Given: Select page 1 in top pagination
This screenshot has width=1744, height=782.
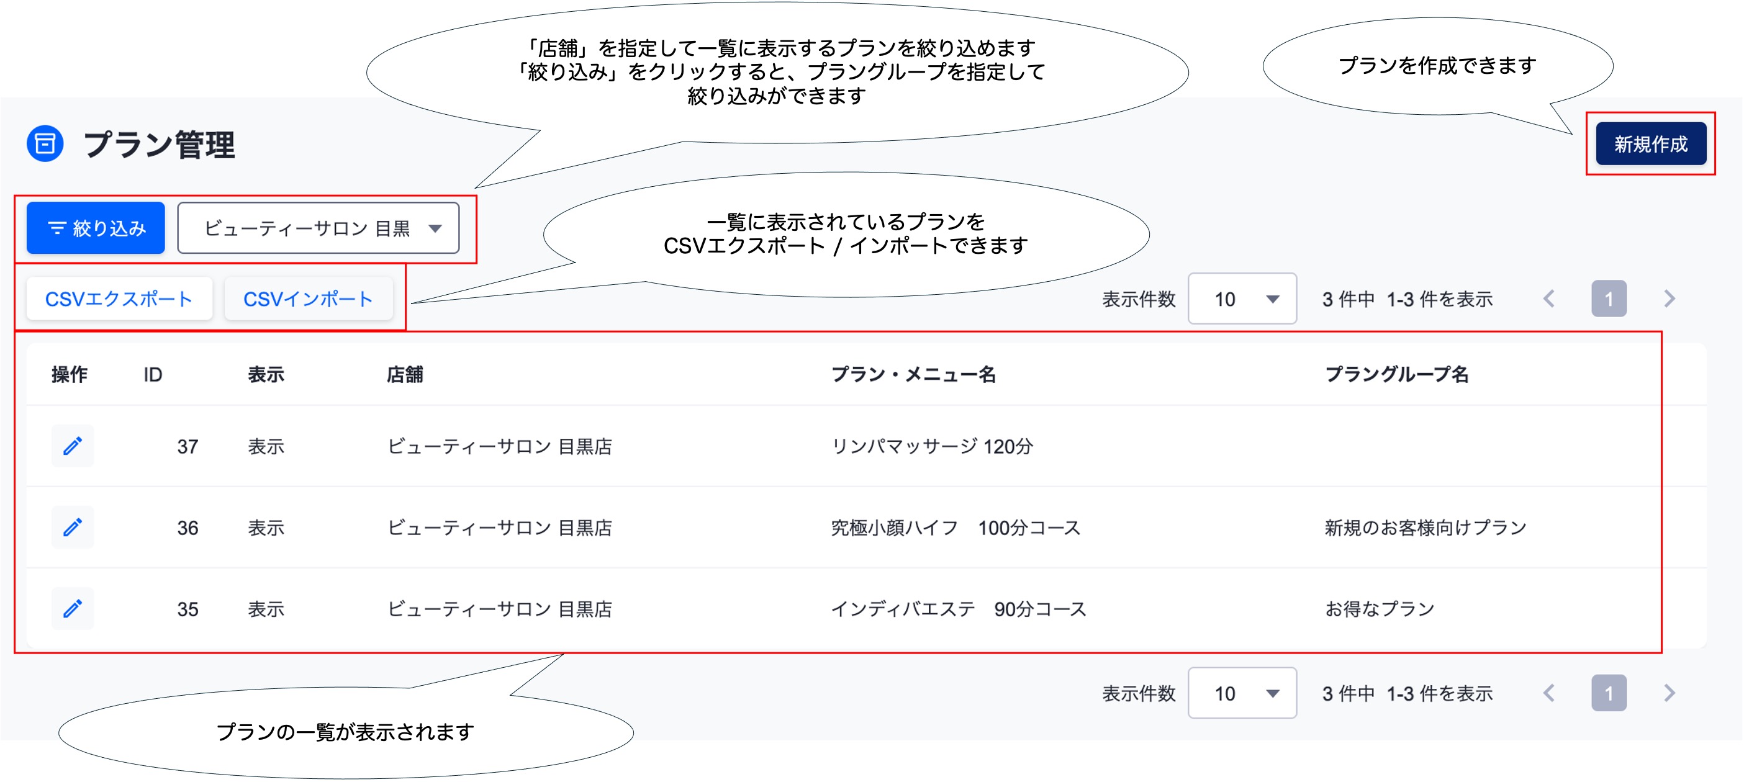Looking at the screenshot, I should [x=1609, y=299].
